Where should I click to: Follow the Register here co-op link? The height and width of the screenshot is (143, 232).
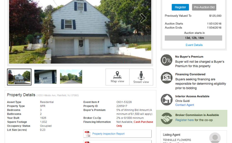click(x=185, y=120)
